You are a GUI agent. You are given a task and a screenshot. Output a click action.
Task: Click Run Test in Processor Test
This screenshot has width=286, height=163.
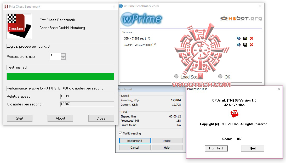coord(216,148)
